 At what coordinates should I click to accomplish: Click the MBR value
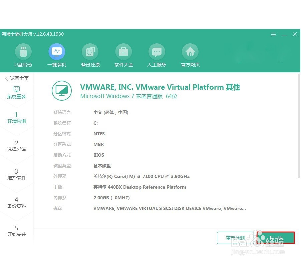(x=99, y=144)
